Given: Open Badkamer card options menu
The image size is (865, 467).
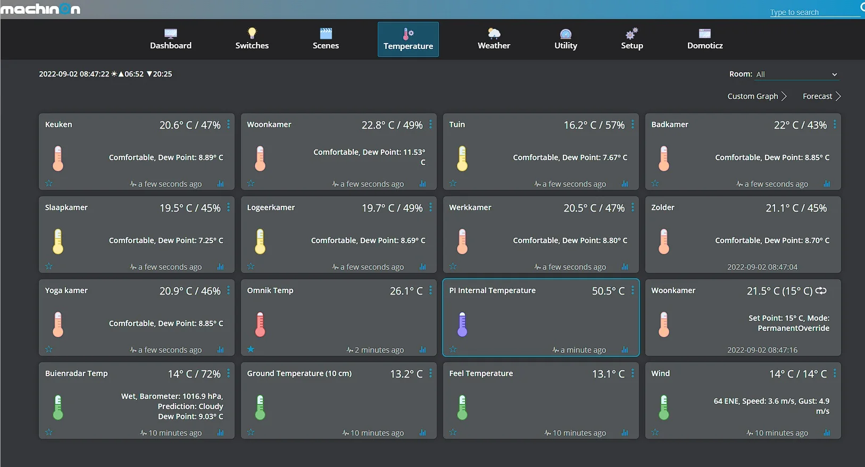Looking at the screenshot, I should 835,124.
